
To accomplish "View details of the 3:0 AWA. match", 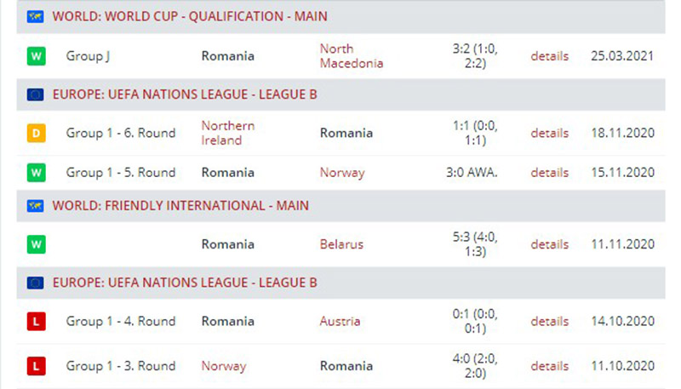I will pyautogui.click(x=549, y=173).
